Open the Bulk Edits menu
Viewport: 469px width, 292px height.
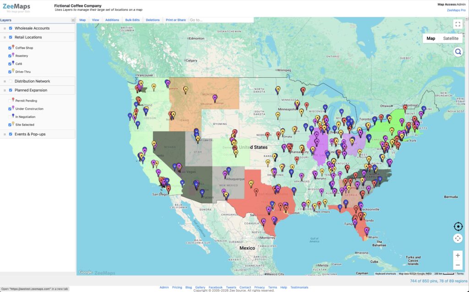(132, 20)
